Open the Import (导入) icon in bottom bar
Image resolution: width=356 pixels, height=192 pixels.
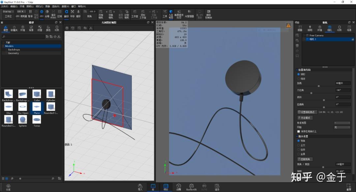(140, 186)
